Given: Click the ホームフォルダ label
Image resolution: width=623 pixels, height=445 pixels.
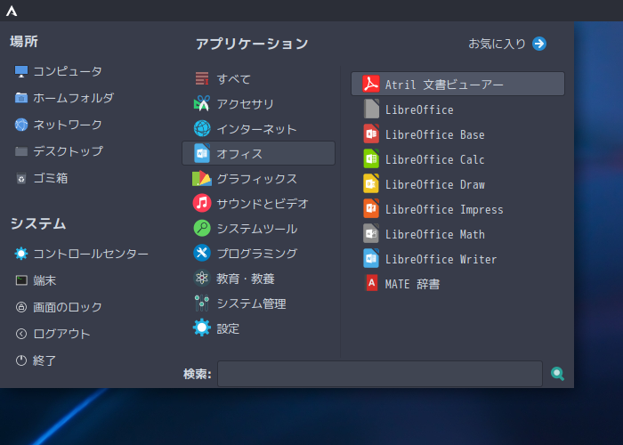Looking at the screenshot, I should pyautogui.click(x=74, y=98).
